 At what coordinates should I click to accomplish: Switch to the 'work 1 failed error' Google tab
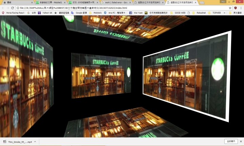click(116, 2)
